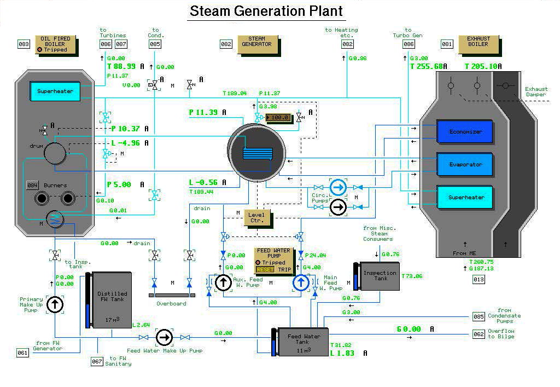Jump to page 087 under to Turbines
Image resolution: width=560 pixels, height=387 pixels.
pyautogui.click(x=121, y=44)
